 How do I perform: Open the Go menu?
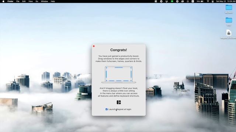point(37,1)
